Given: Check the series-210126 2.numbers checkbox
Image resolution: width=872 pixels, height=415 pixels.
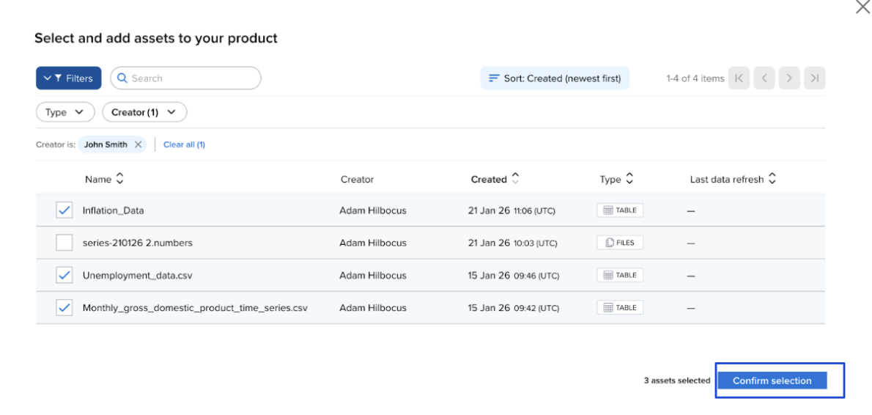Looking at the screenshot, I should pos(64,243).
